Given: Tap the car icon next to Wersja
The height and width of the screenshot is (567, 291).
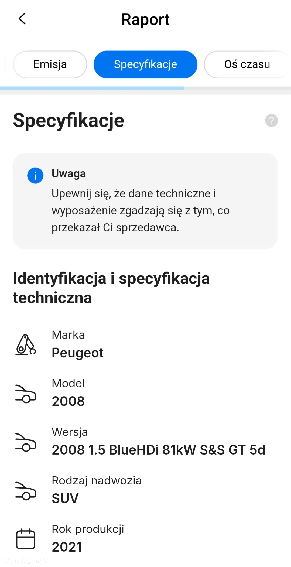Looking at the screenshot, I should pyautogui.click(x=26, y=442).
